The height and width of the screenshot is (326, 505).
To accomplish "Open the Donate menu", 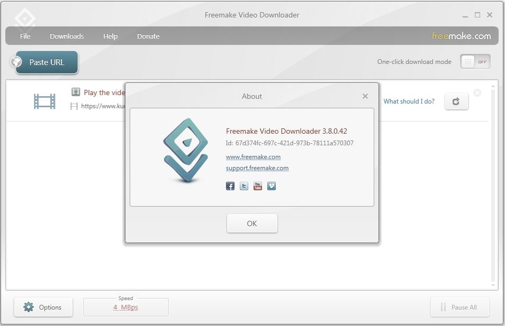I will click(148, 36).
